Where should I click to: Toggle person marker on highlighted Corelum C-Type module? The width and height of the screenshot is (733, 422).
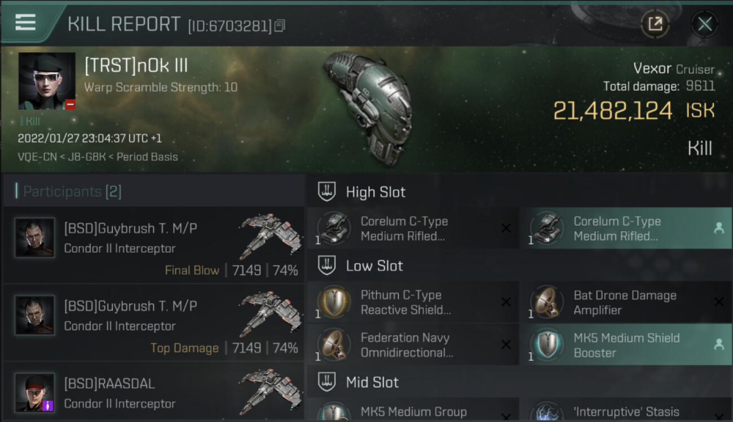click(719, 228)
